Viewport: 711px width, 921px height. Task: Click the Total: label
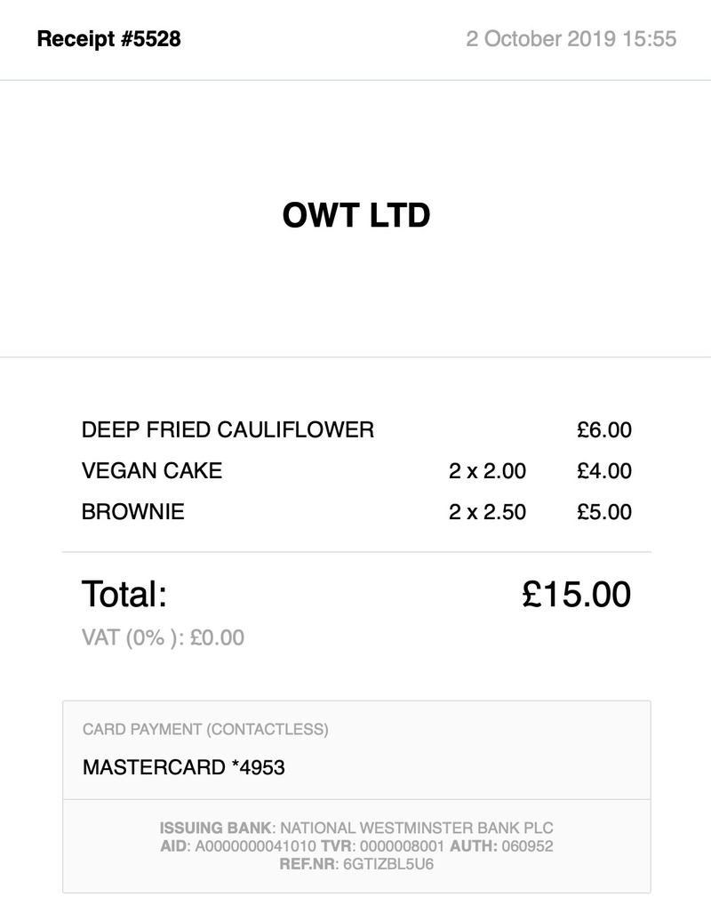(124, 594)
